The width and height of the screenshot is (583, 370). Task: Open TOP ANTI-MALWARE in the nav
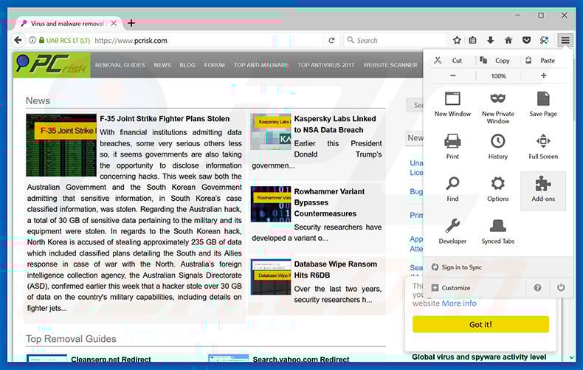261,65
